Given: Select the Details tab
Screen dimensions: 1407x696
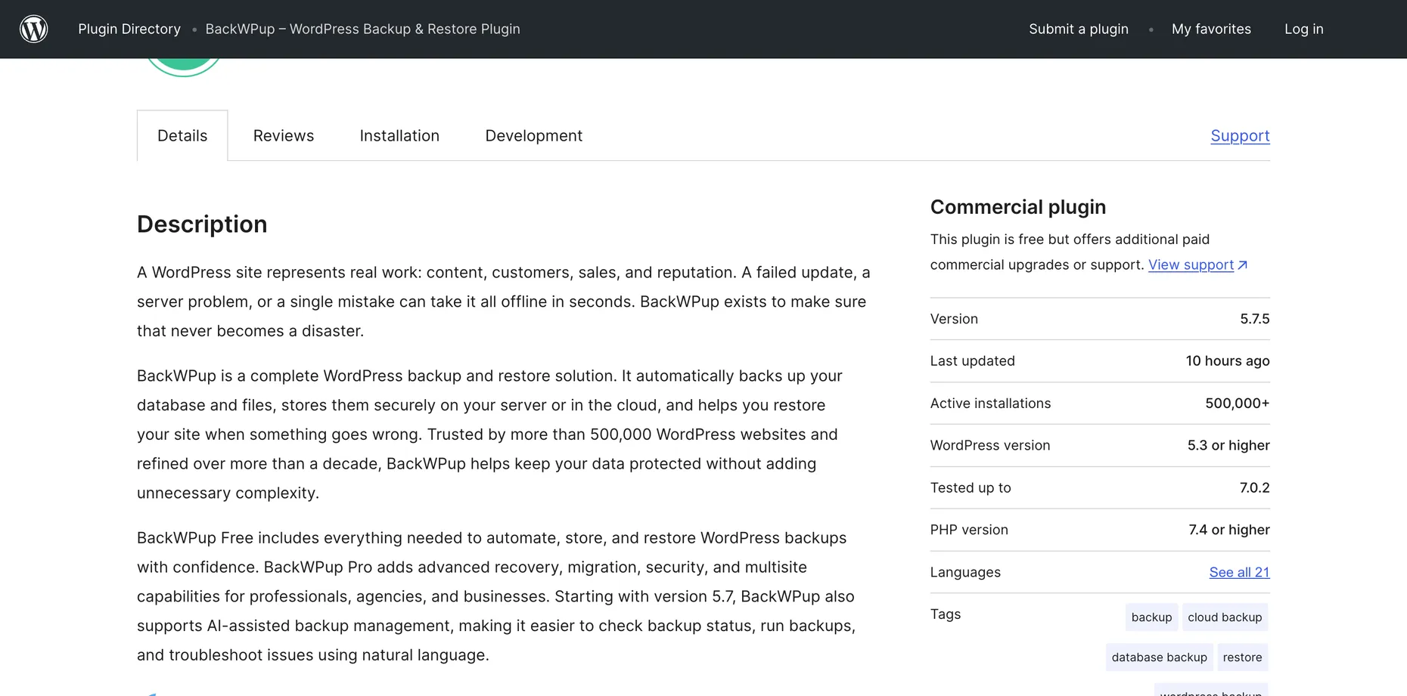Looking at the screenshot, I should pyautogui.click(x=182, y=136).
